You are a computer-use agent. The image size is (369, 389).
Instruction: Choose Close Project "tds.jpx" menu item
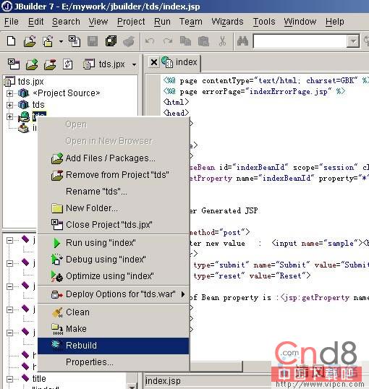pyautogui.click(x=114, y=225)
